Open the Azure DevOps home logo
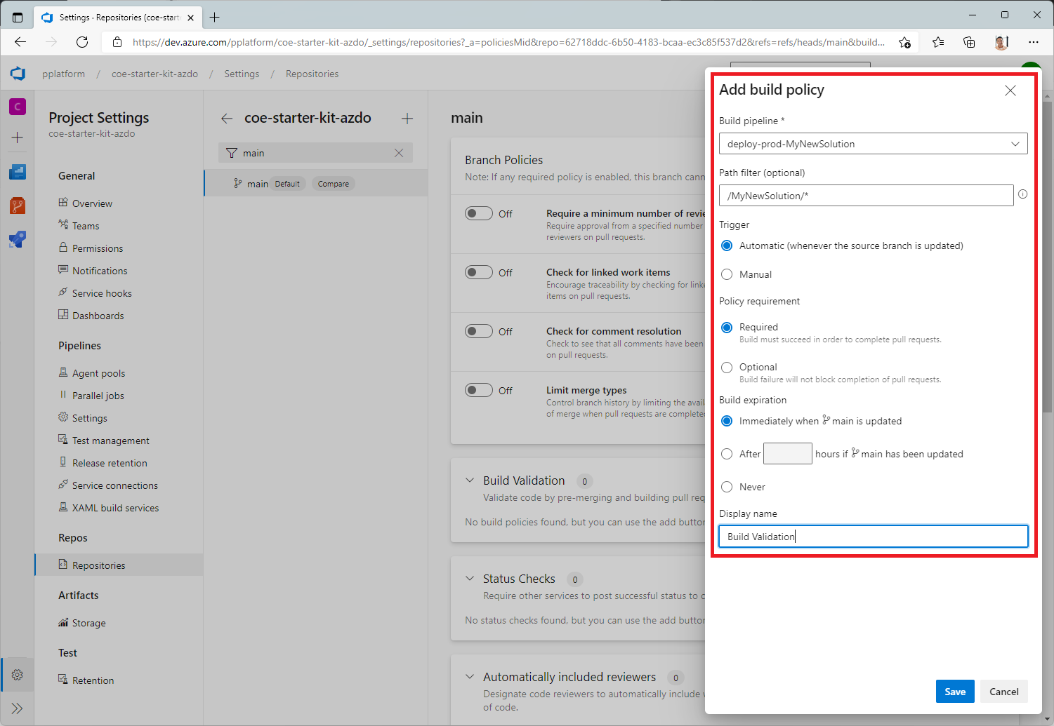 click(x=17, y=73)
